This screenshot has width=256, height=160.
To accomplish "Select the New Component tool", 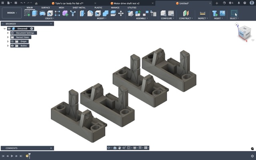I will pos(138,13).
